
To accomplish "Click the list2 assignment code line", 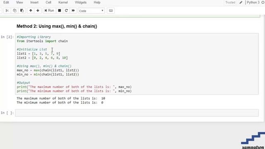I will point(42,58).
